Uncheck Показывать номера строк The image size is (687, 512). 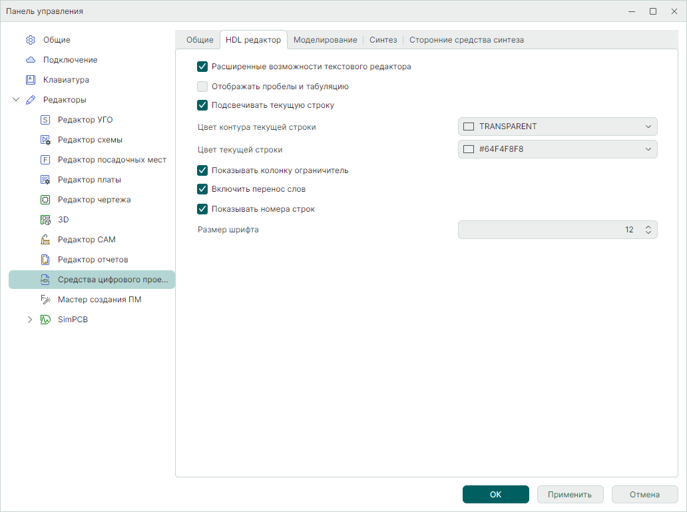(202, 209)
